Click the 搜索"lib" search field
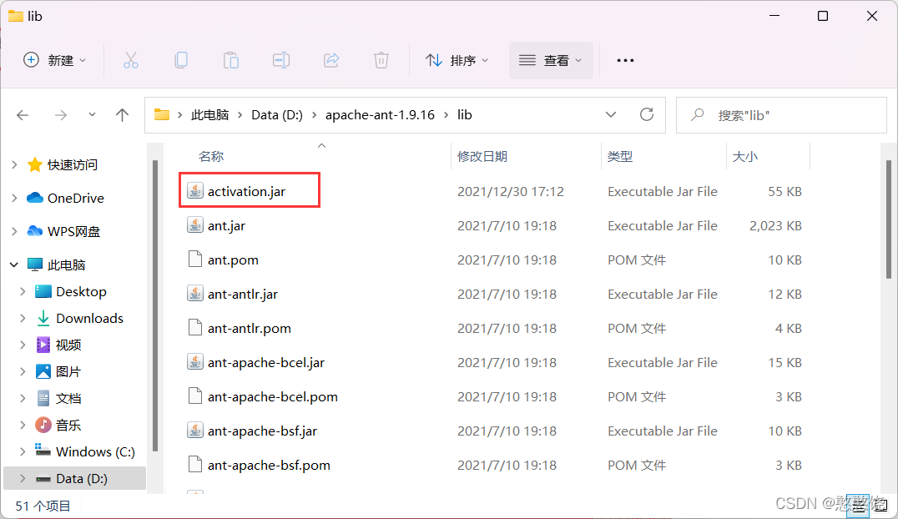Viewport: 898px width, 519px height. pyautogui.click(x=781, y=115)
